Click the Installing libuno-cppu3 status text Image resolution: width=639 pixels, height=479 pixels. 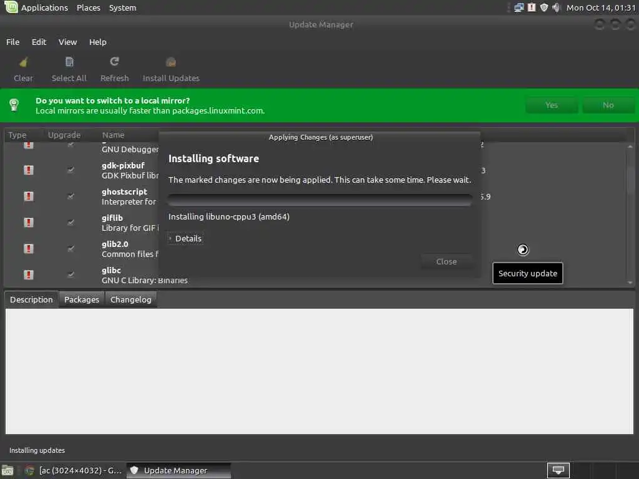(x=229, y=216)
